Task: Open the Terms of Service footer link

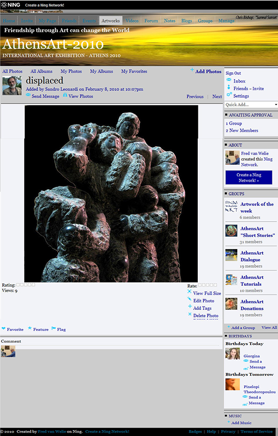Action: [x=256, y=431]
